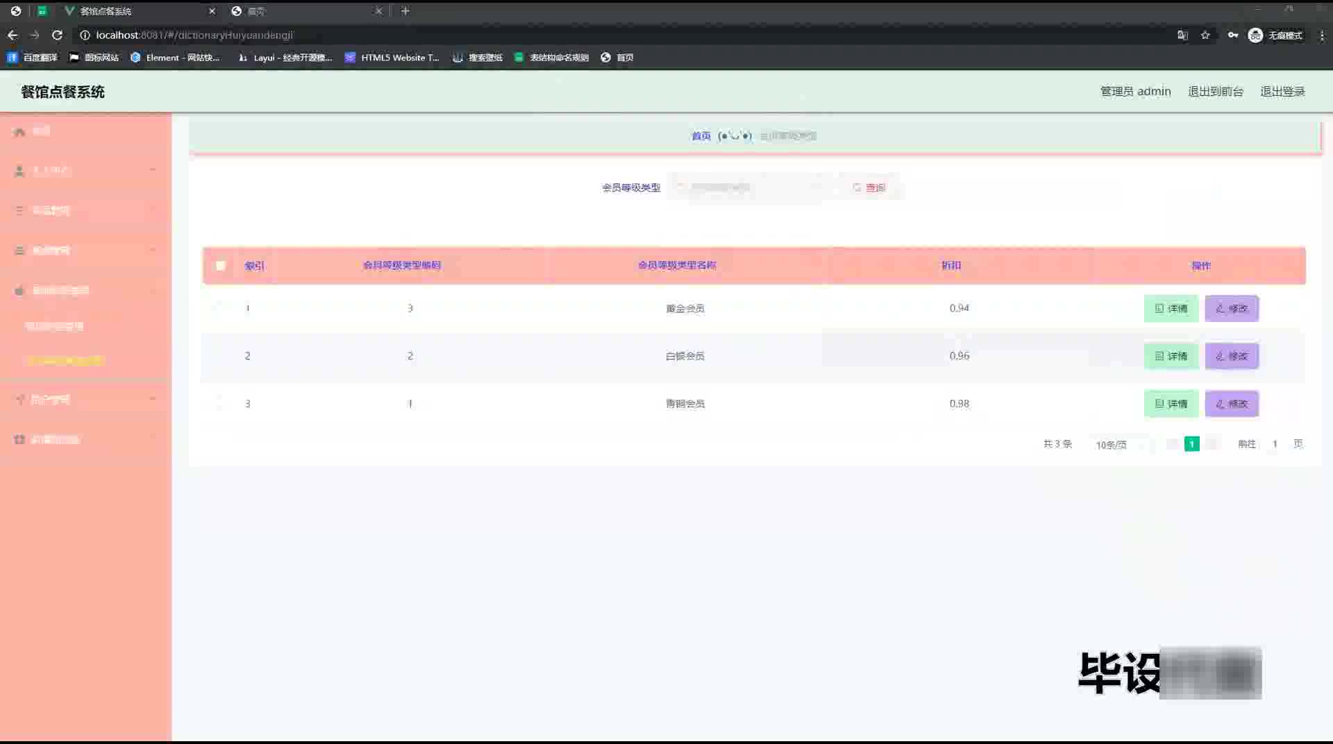Click the 0.98 discount cell
Viewport: 1333px width, 744px height.
[959, 403]
